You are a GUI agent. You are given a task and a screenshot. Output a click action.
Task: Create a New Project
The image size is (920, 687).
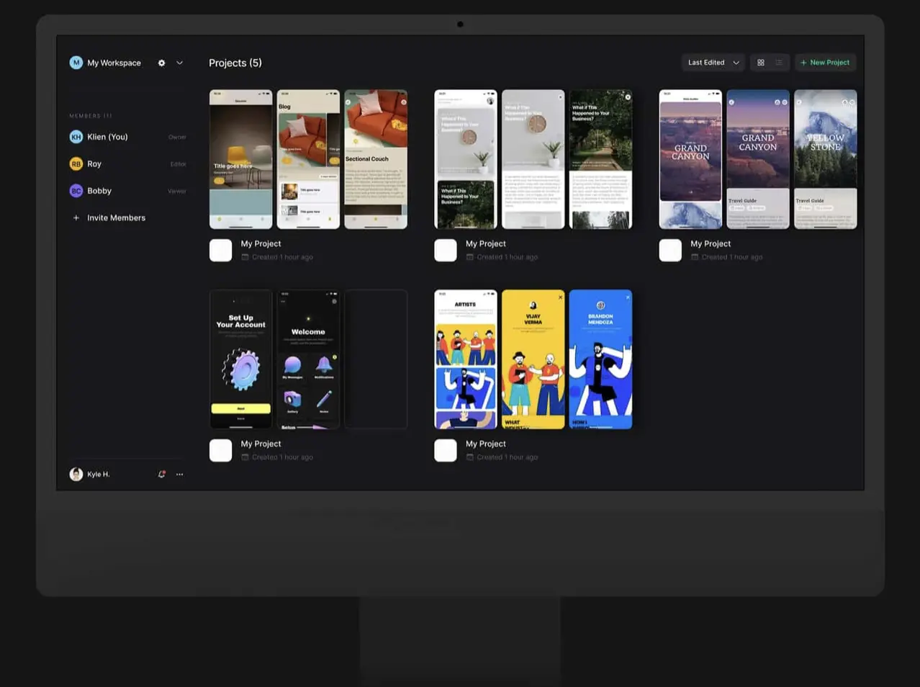point(825,63)
